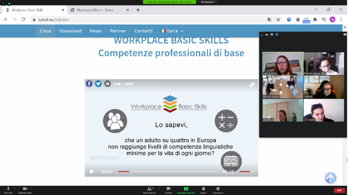Share video via Facebook icon
The image size is (348, 195).
(89, 84)
